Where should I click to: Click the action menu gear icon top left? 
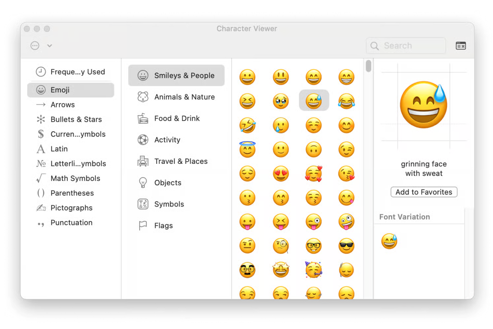(35, 46)
